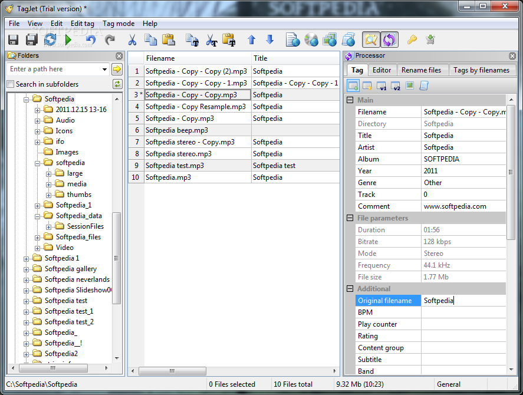The width and height of the screenshot is (523, 395).
Task: Expand the Softpedia gallery folder node
Action: click(26, 269)
